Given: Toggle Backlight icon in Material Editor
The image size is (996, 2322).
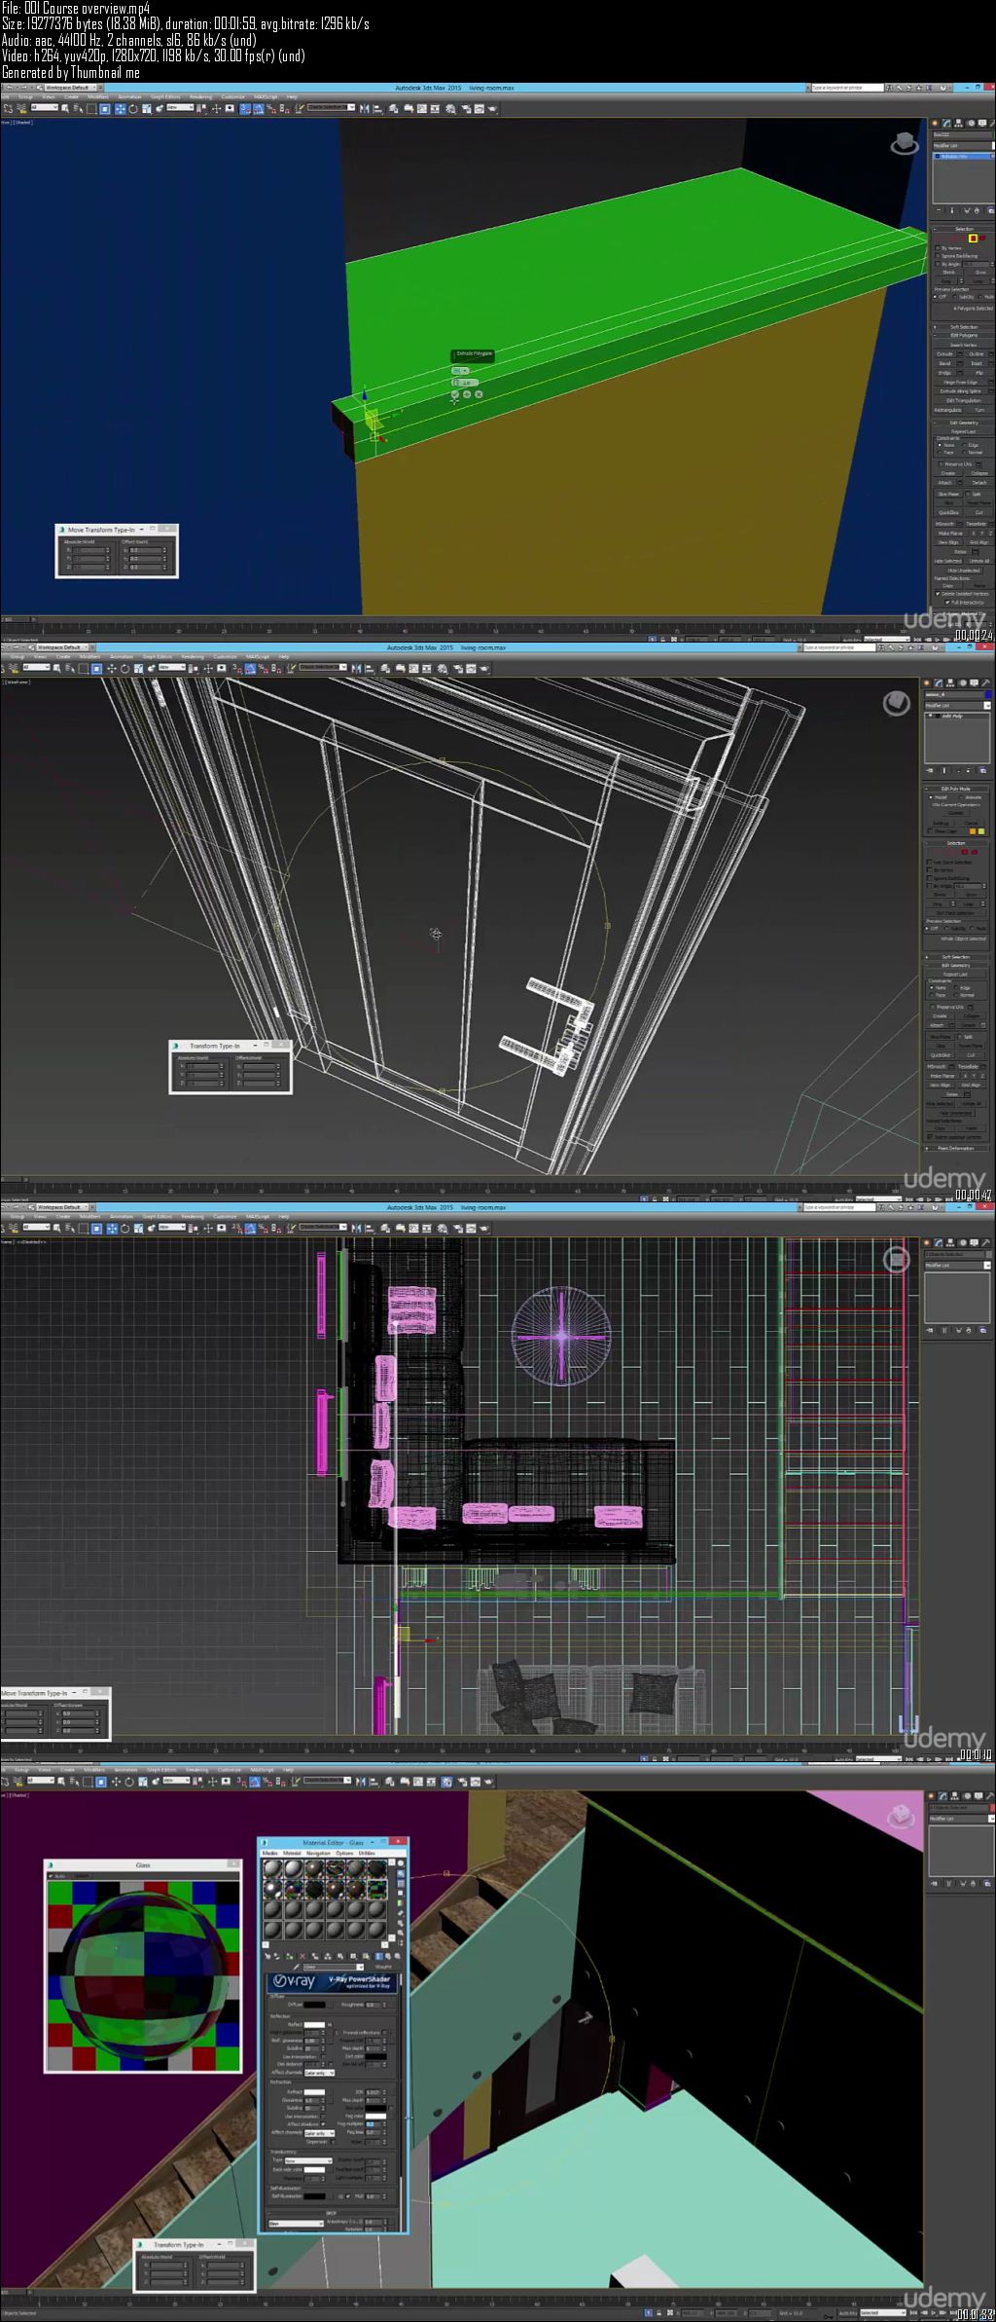Looking at the screenshot, I should tap(401, 1873).
